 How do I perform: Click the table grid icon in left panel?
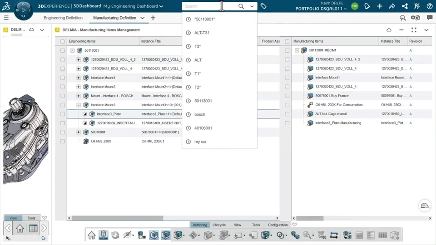coord(33,228)
